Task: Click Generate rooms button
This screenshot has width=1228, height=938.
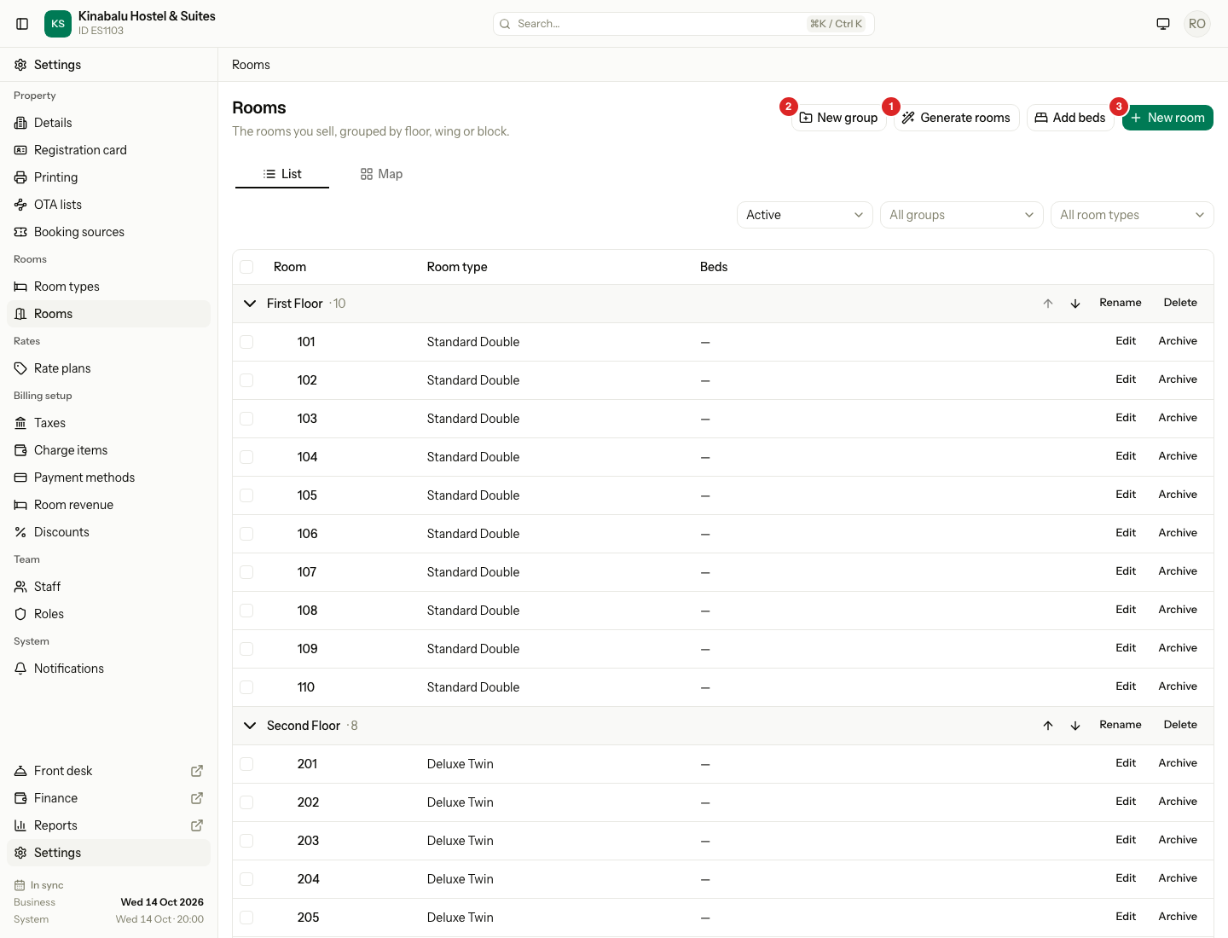Action: [x=957, y=118]
